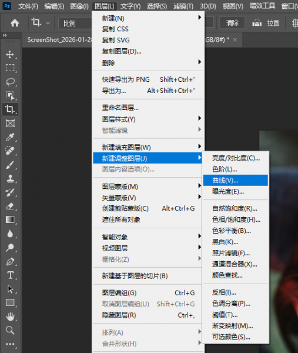The image size is (298, 353).
Task: Choose 渐变映射(M)... adjustment
Action: (x=236, y=325)
